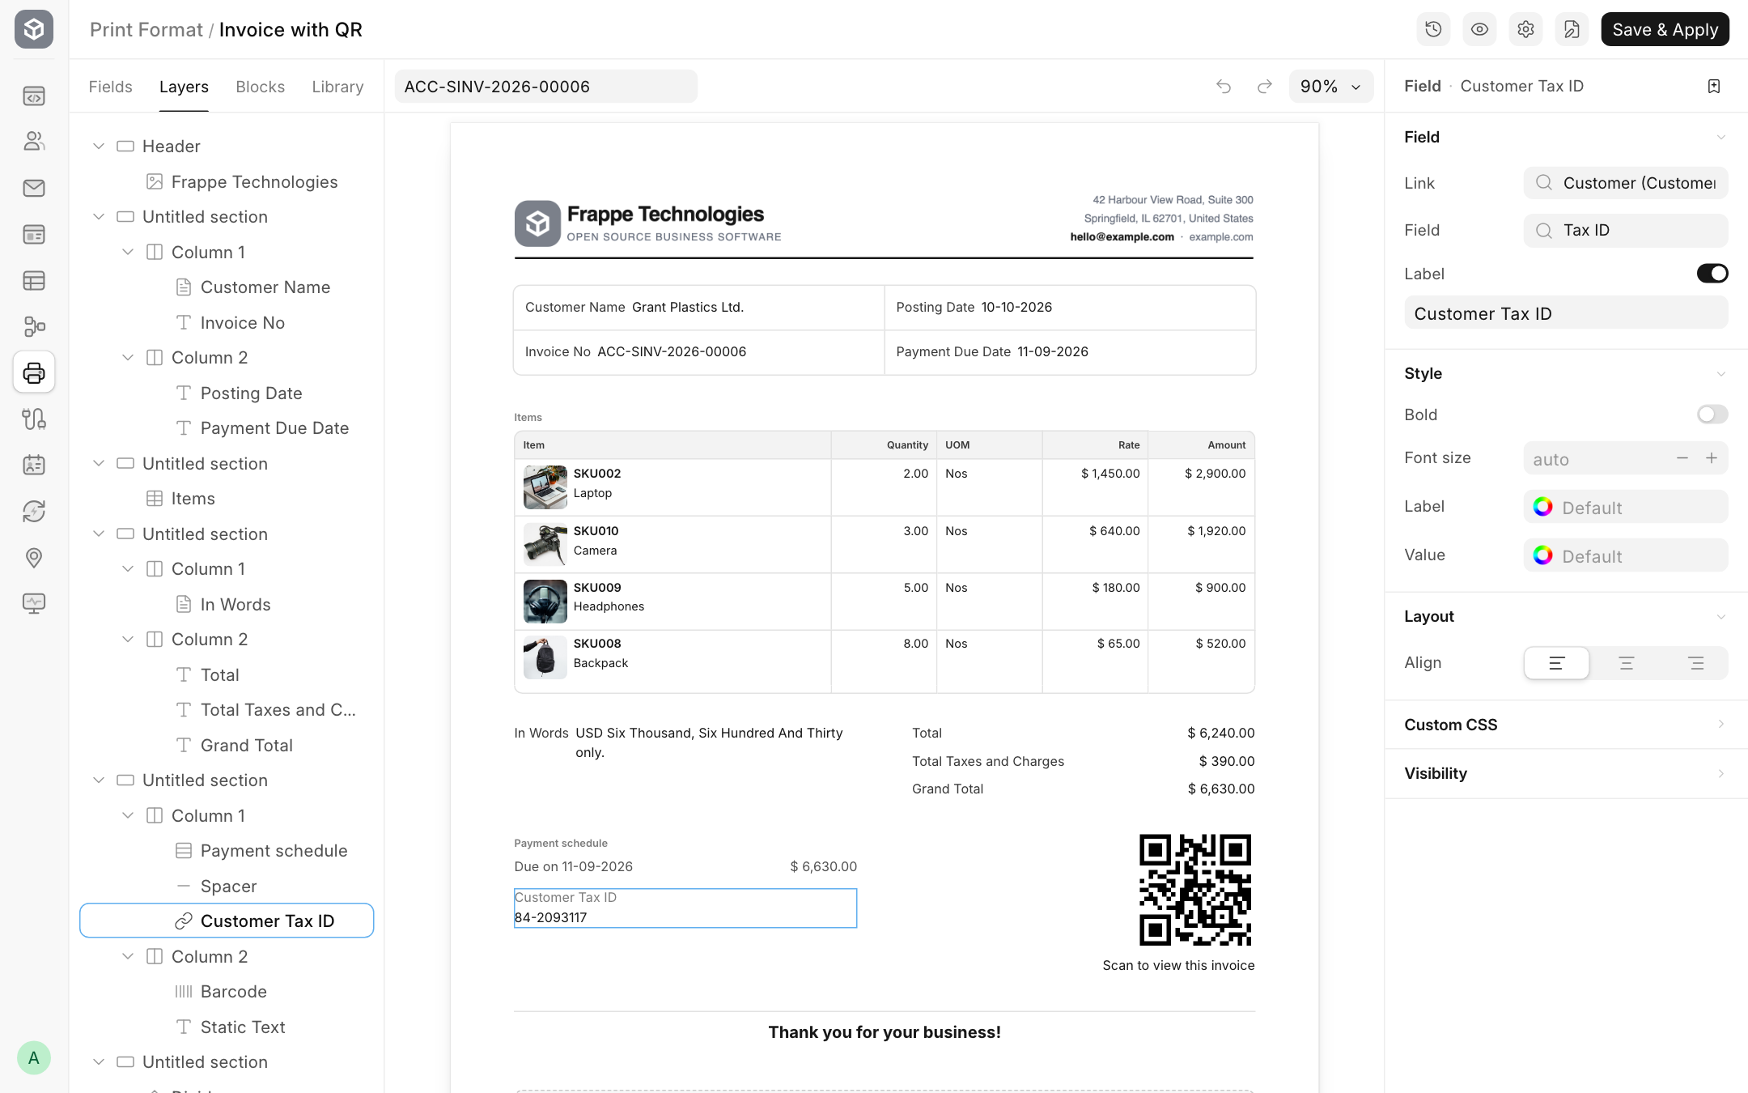
Task: Click the ACC-SINV-2026-00006 document field
Action: [x=545, y=87]
